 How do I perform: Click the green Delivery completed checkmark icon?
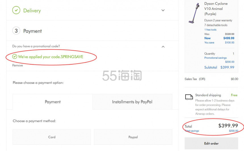tap(16, 10)
